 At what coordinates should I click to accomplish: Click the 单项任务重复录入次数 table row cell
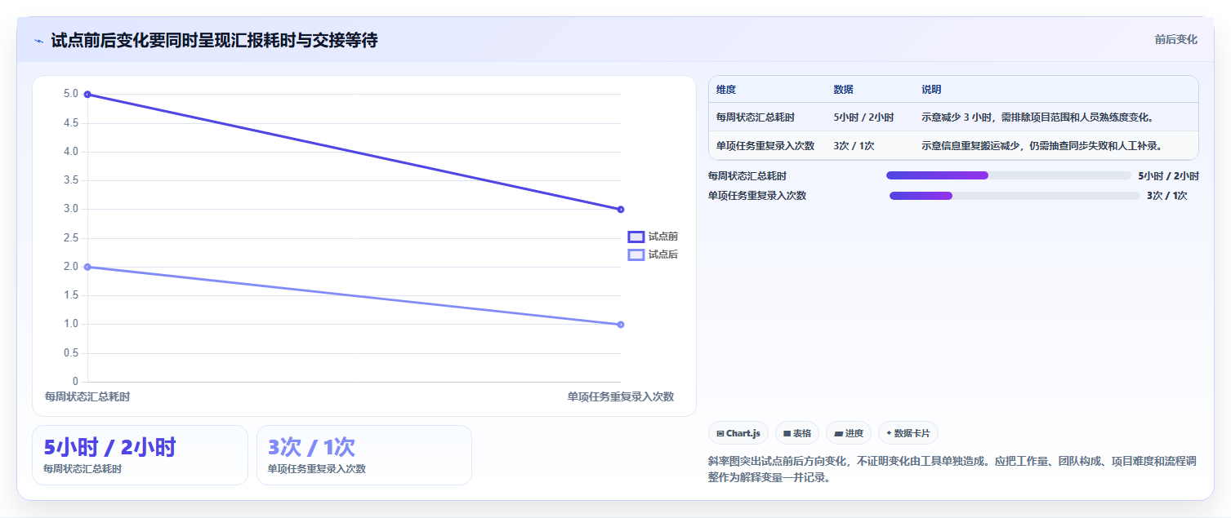click(765, 146)
